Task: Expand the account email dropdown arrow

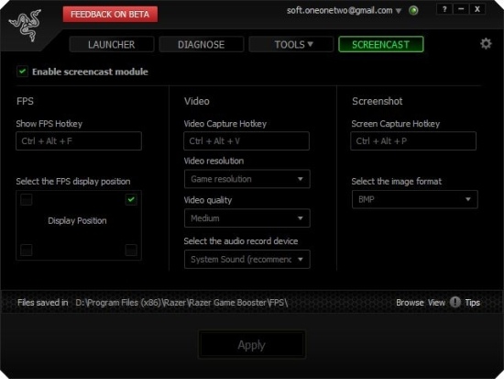Action: (399, 11)
